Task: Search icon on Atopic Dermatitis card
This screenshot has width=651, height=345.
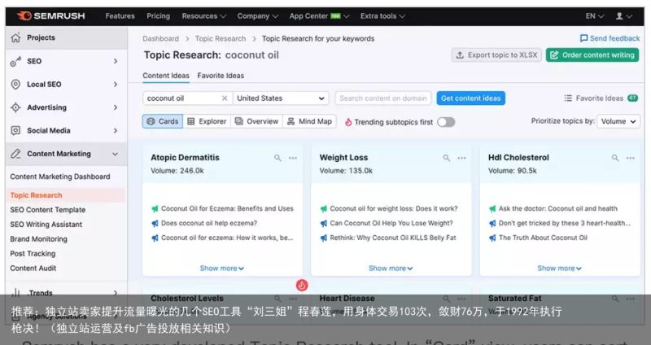Action: coord(277,158)
